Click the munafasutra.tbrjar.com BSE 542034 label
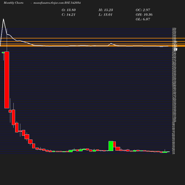Viewport: 185px width, 185px height. [57, 3]
